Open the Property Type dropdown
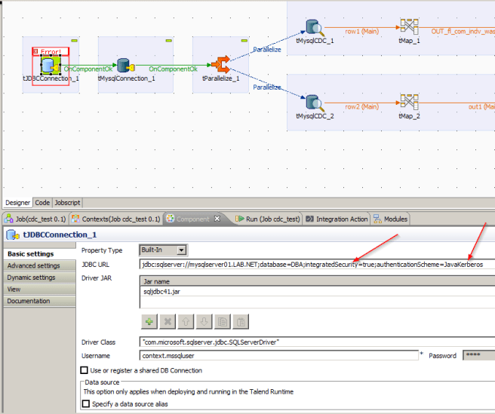The image size is (495, 414). click(x=181, y=250)
